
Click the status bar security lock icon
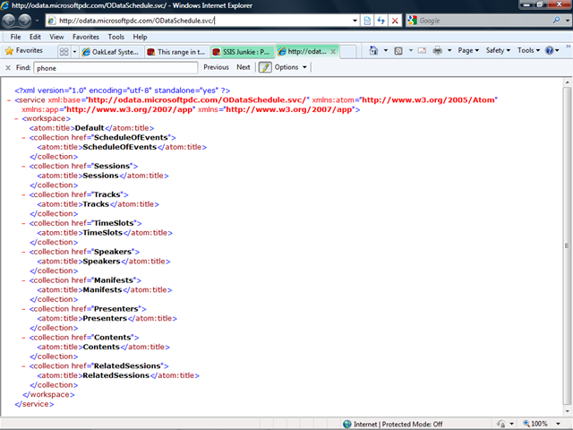pyautogui.click(x=501, y=424)
